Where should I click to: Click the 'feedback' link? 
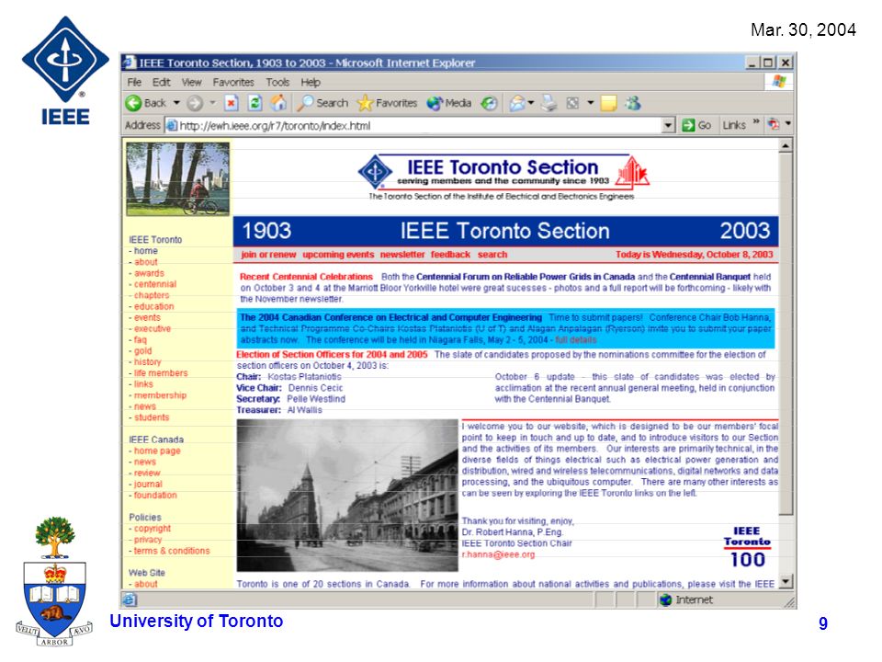tap(450, 255)
